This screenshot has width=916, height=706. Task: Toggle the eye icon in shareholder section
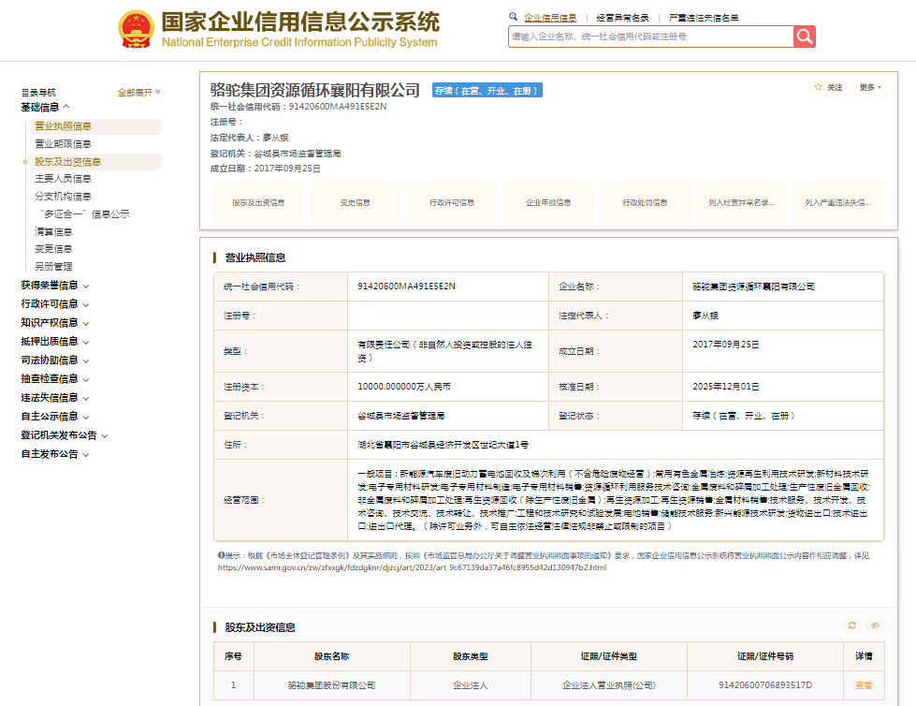(875, 625)
